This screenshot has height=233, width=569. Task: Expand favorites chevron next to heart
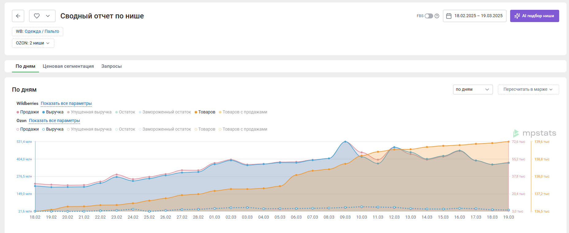tap(48, 16)
